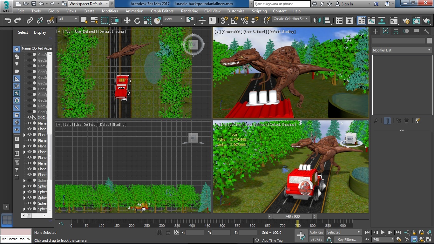Toggle the 3D Snaps button

(x=224, y=21)
